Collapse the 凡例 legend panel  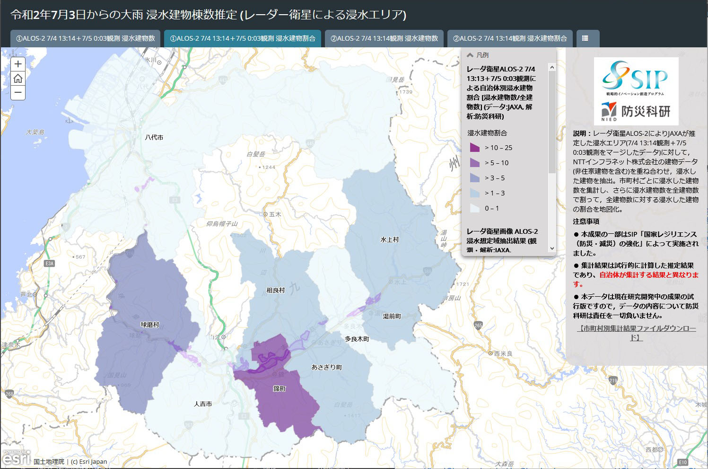pyautogui.click(x=470, y=55)
